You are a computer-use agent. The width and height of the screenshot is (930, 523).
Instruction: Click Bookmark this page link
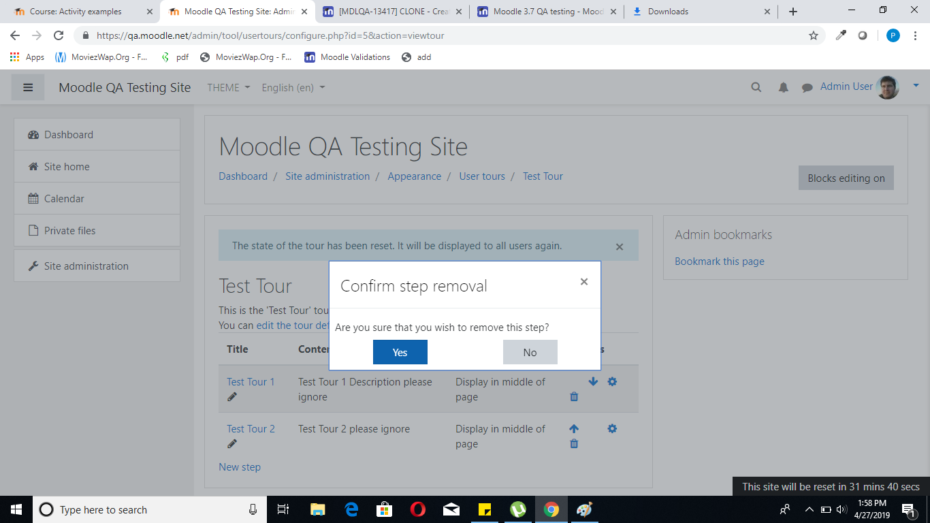tap(720, 261)
